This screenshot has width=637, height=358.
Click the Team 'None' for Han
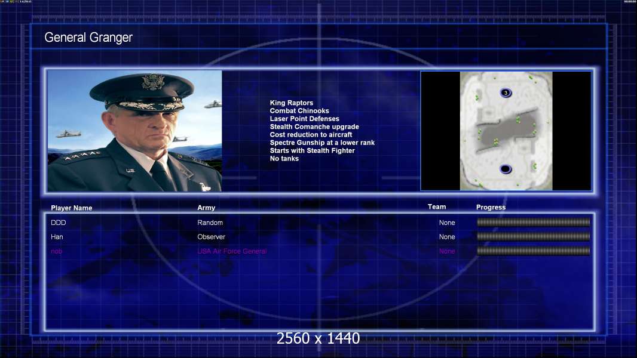tap(447, 237)
